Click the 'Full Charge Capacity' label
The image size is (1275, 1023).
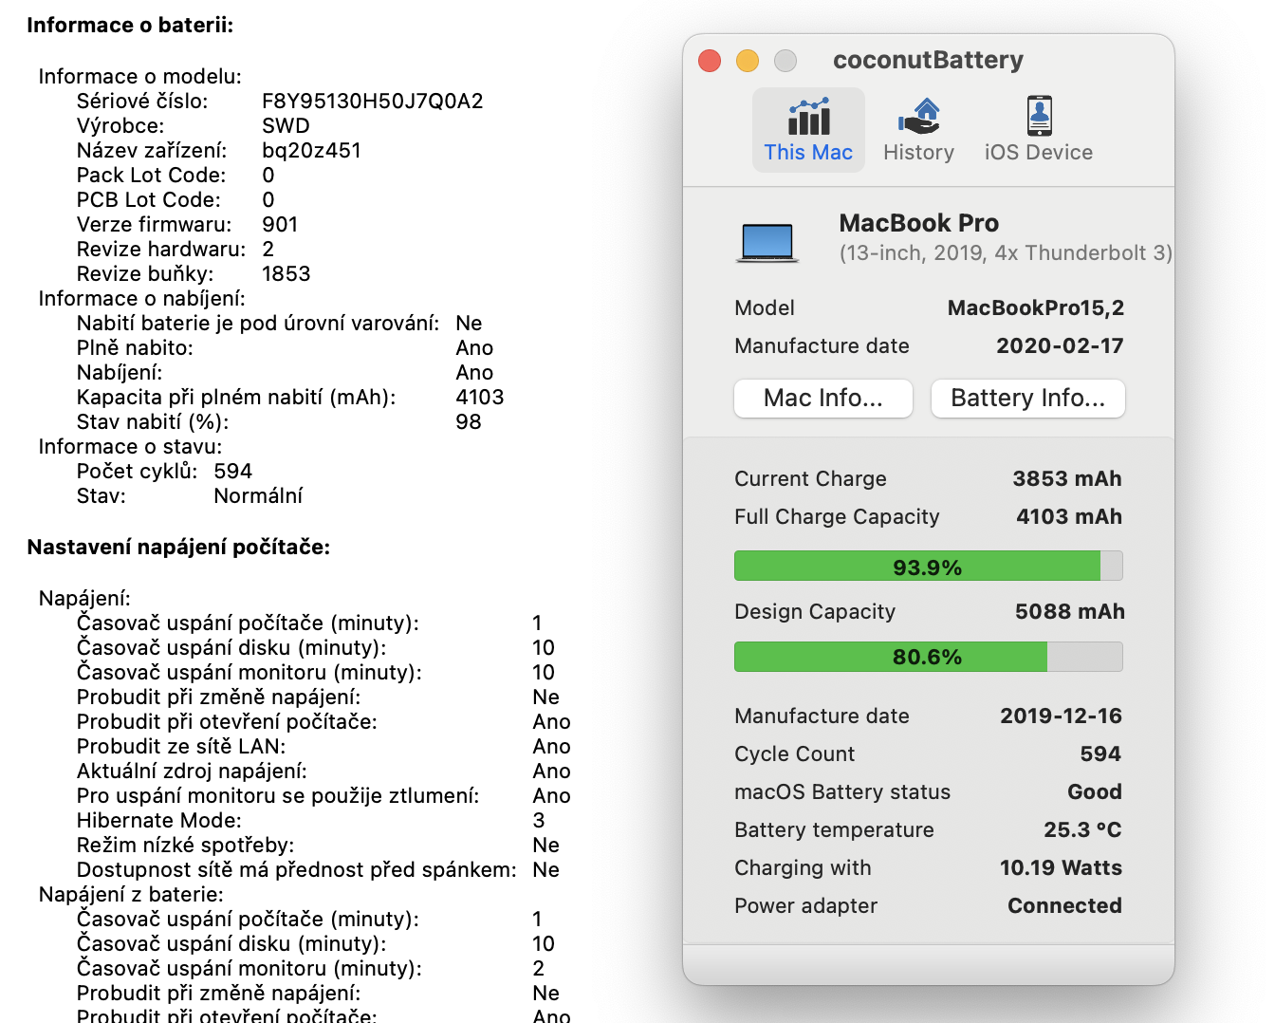click(x=837, y=517)
